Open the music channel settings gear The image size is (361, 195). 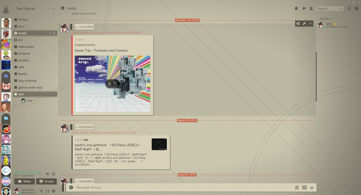coord(55,33)
